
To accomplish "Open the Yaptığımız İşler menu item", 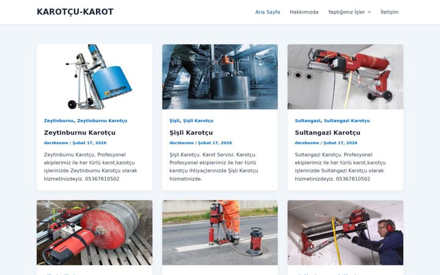I will [x=346, y=12].
